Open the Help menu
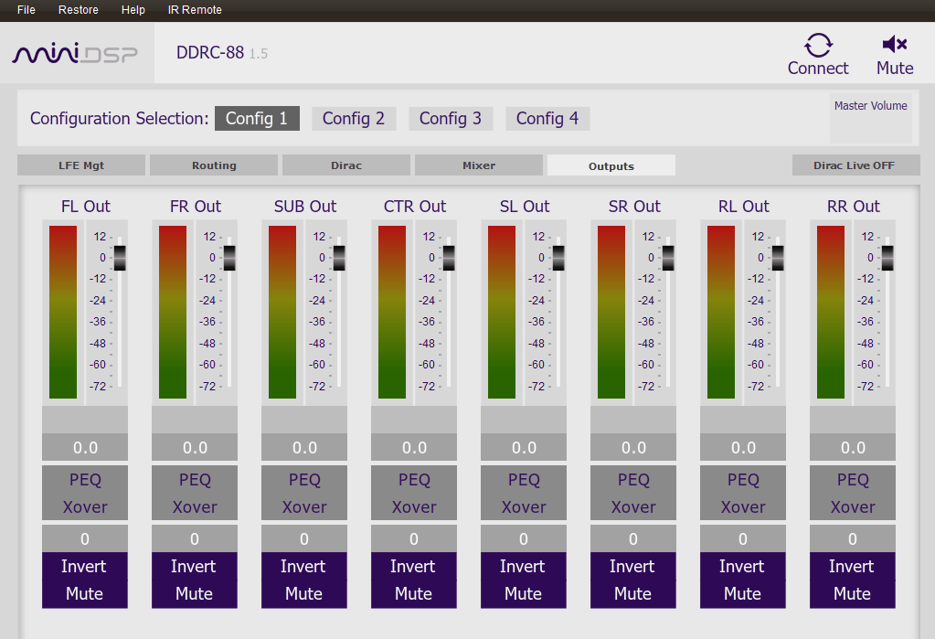The height and width of the screenshot is (639, 935). (133, 10)
